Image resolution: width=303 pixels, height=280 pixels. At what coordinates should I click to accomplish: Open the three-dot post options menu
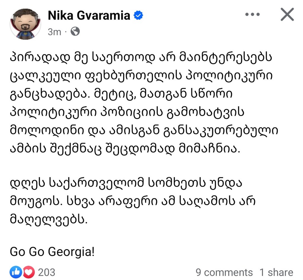[252, 14]
